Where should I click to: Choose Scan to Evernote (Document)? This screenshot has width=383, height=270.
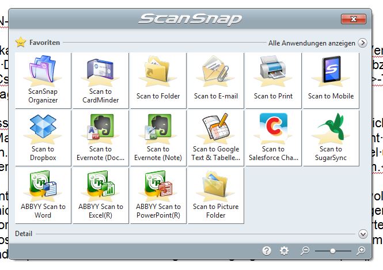[x=101, y=138]
